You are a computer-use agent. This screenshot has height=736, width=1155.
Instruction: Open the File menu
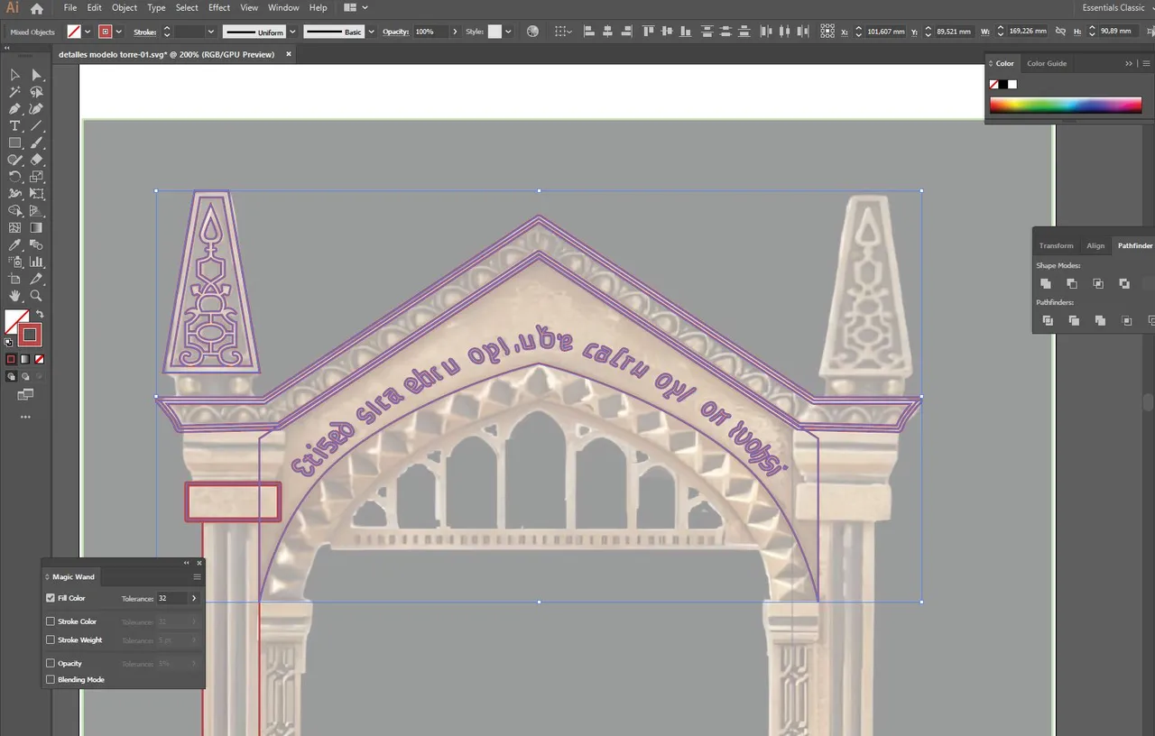pyautogui.click(x=70, y=8)
